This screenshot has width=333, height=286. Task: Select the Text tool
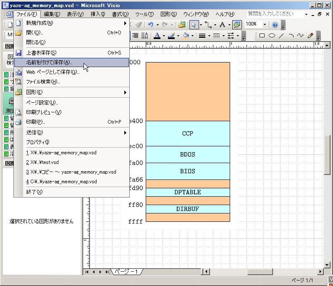pyautogui.click(x=223, y=25)
